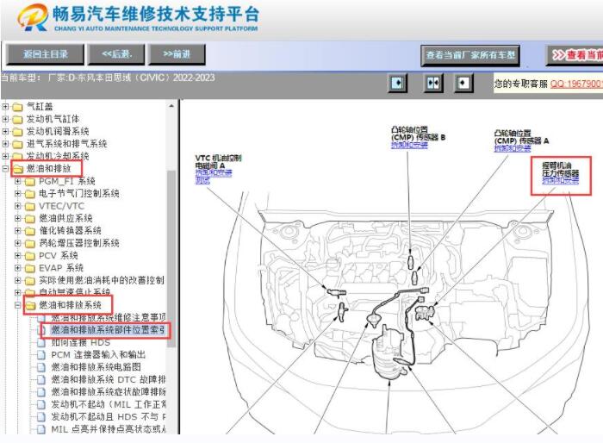603x443 pixels.
Task: Open 燃油和排放系统维修注意事项 document
Action: (108, 317)
